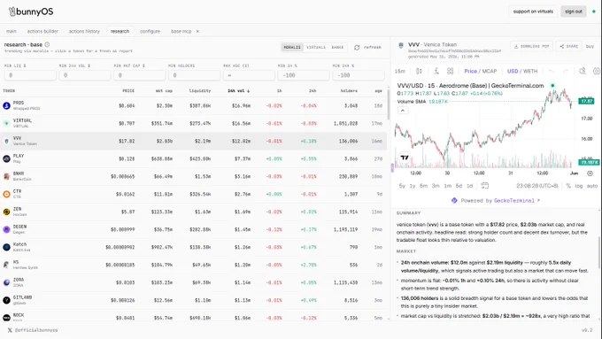Select the VIRTUALS data source
Screen dimensions: 602x339
point(316,47)
